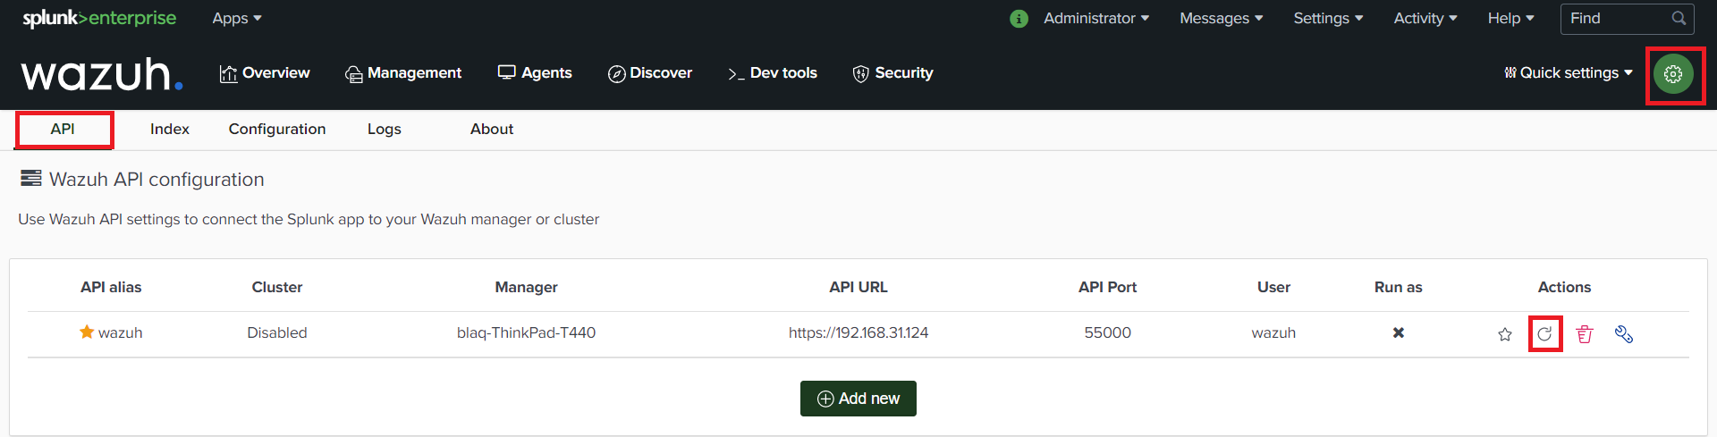Open the Quick settings dropdown
The image size is (1717, 437).
1569,73
